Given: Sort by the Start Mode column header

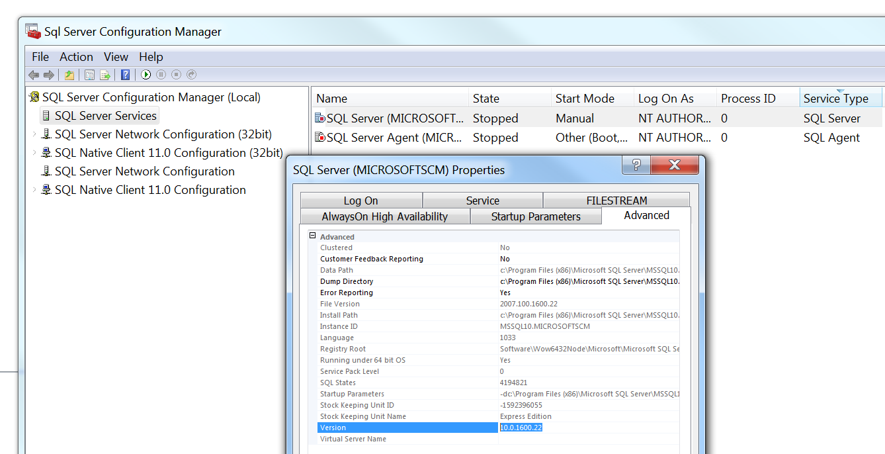Looking at the screenshot, I should 593,99.
